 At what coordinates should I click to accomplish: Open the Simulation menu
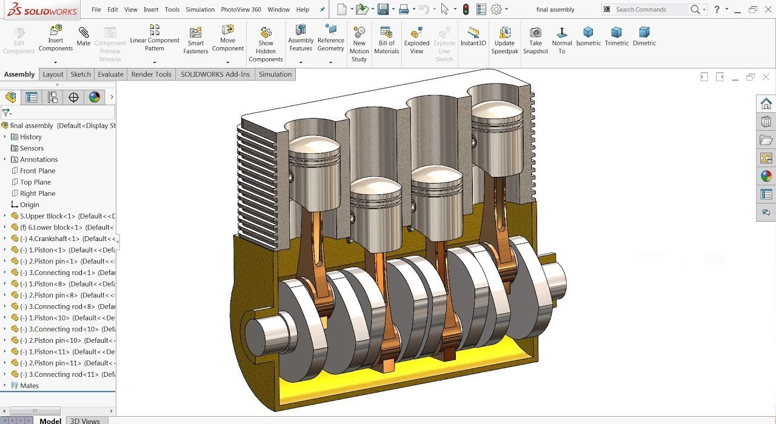[x=200, y=10]
